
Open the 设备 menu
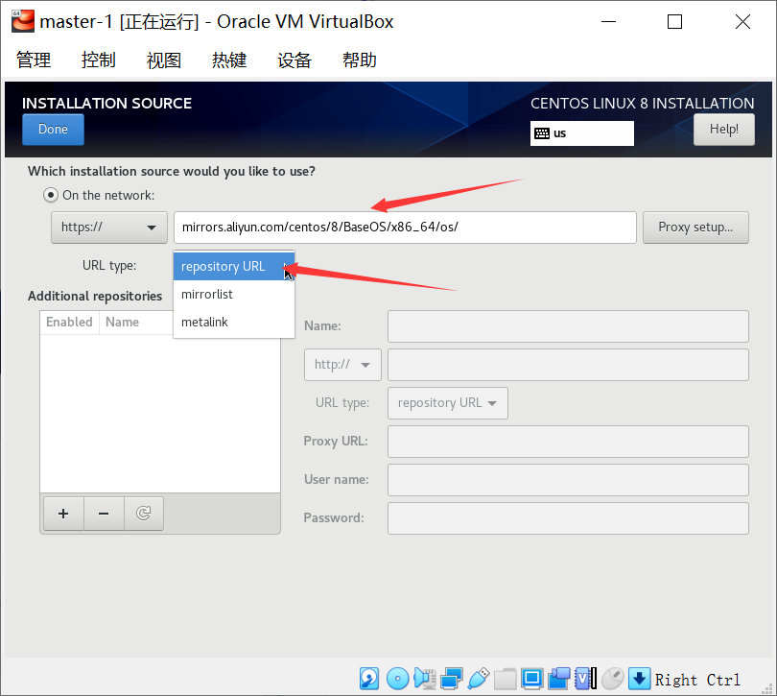pos(294,60)
